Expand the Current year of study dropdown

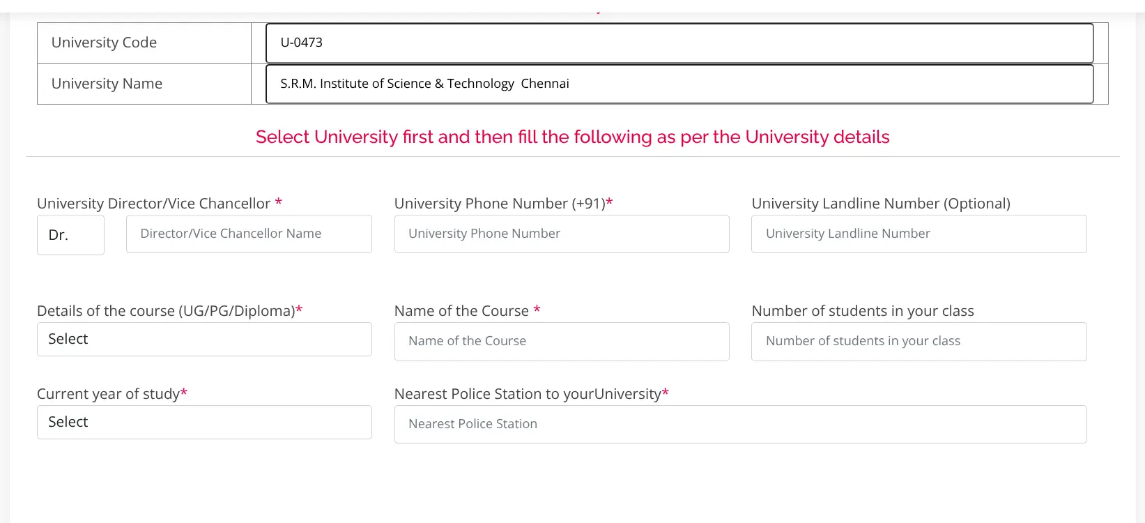click(204, 422)
